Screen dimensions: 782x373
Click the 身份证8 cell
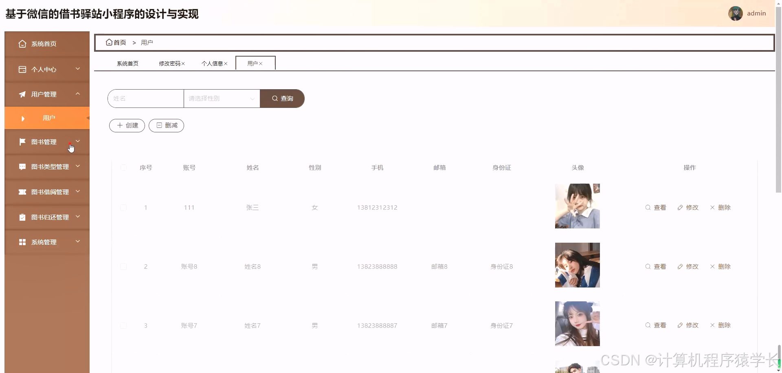[502, 267]
